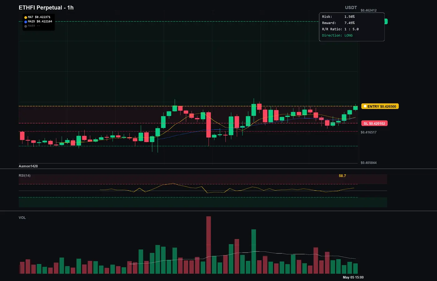
Task: Click the ETHFI Perpetual - 1h title
Action: 46,7
